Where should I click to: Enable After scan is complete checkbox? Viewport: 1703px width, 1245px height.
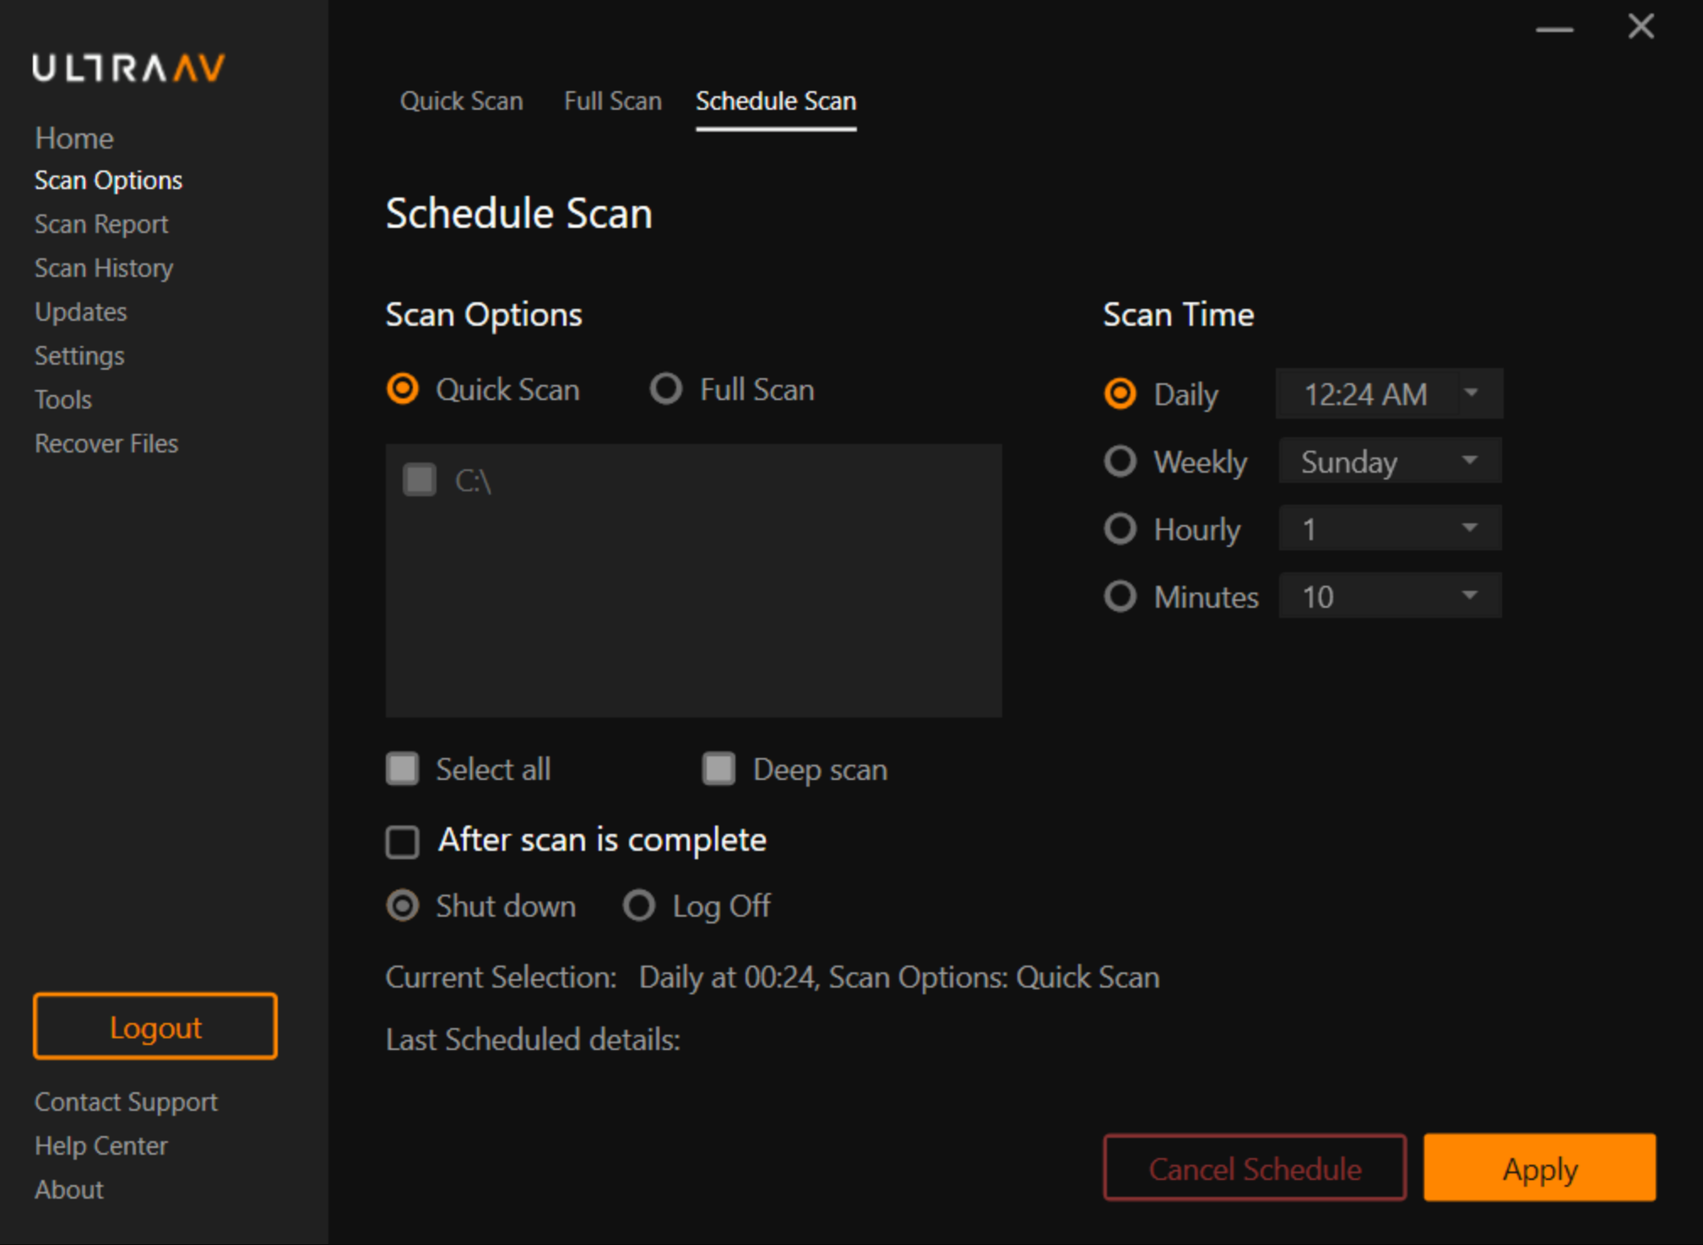[x=403, y=842]
